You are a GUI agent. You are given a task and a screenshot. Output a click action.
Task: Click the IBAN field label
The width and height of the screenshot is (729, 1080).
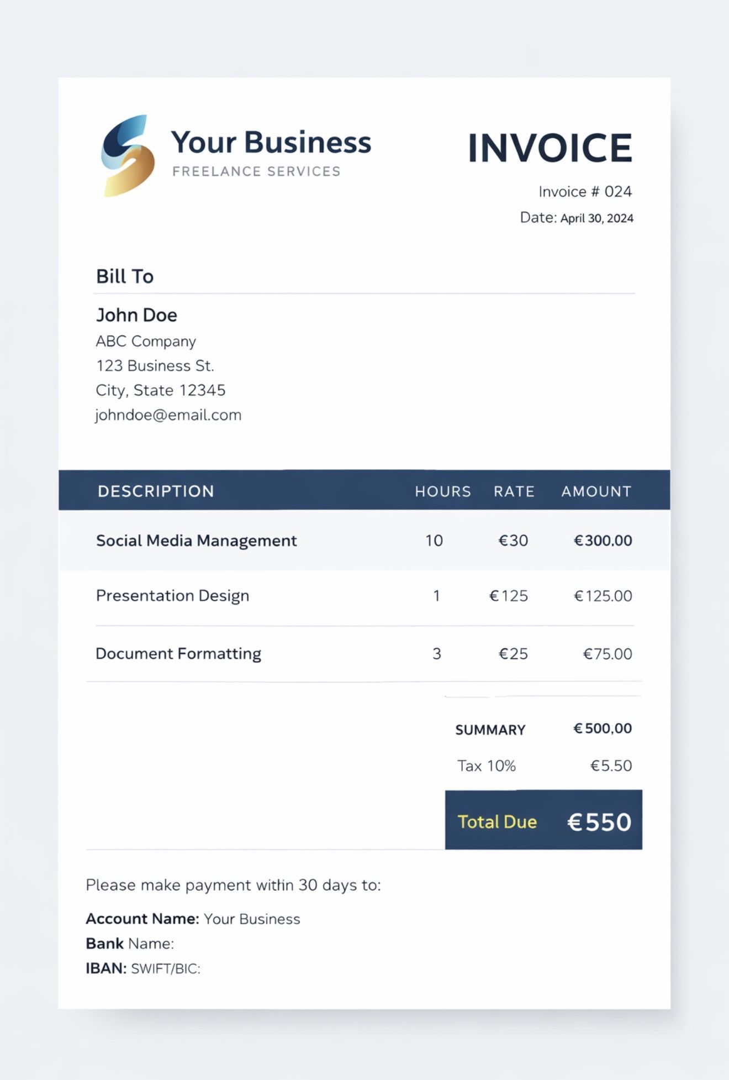(x=106, y=968)
